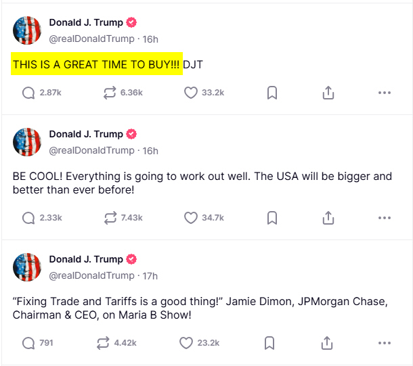Reply to the Jamie Dimon quote post

point(28,343)
